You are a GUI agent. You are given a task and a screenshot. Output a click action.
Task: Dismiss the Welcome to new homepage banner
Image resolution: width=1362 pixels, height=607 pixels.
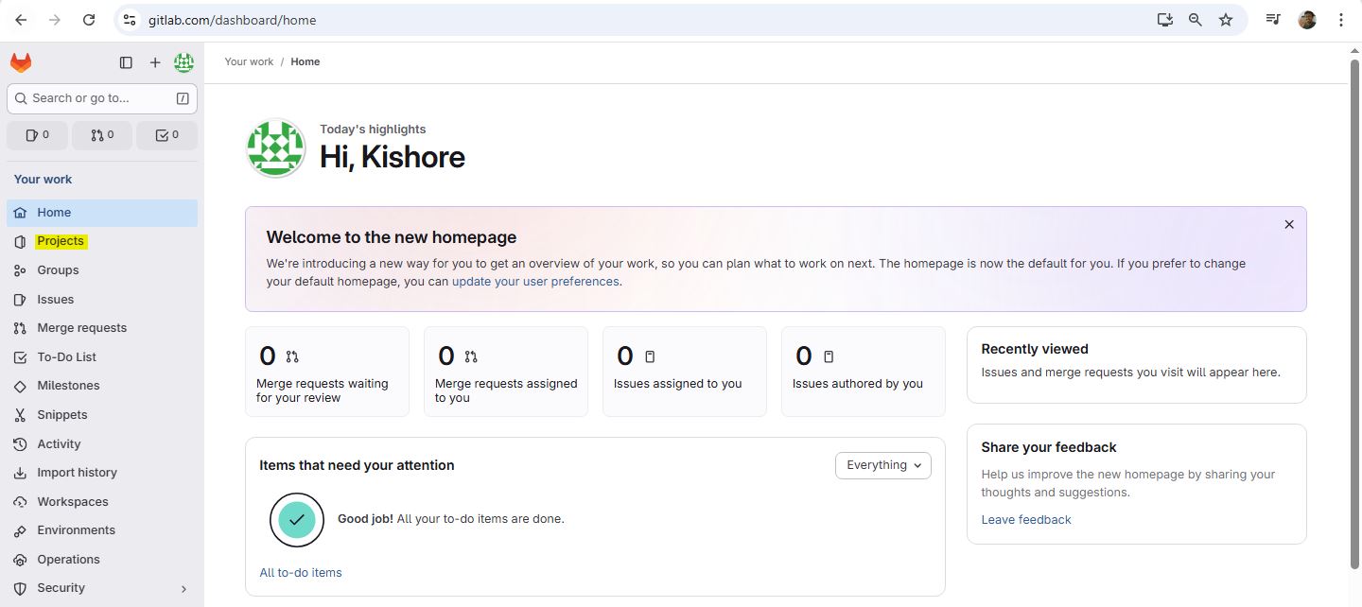1288,225
